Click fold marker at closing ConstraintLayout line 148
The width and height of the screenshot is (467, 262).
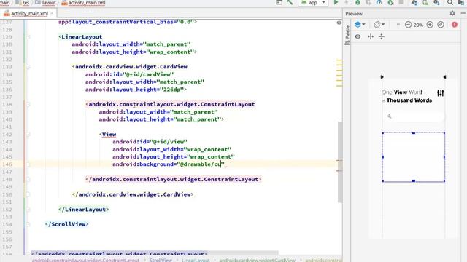[28, 180]
